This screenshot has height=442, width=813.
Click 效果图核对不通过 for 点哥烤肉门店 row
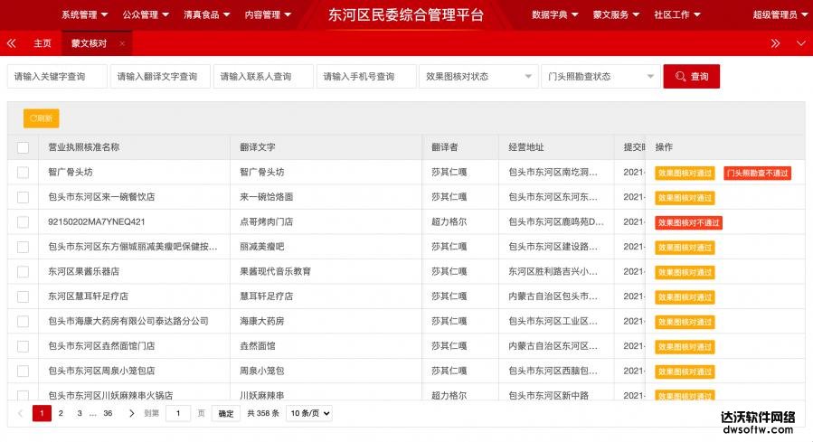(688, 223)
